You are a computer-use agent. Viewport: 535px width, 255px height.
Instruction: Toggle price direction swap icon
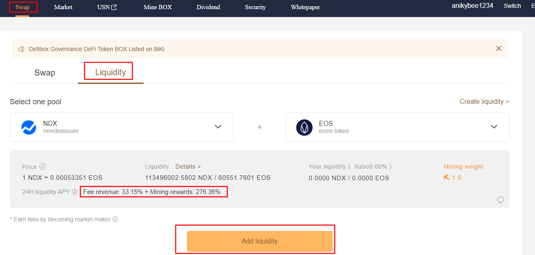(x=42, y=167)
